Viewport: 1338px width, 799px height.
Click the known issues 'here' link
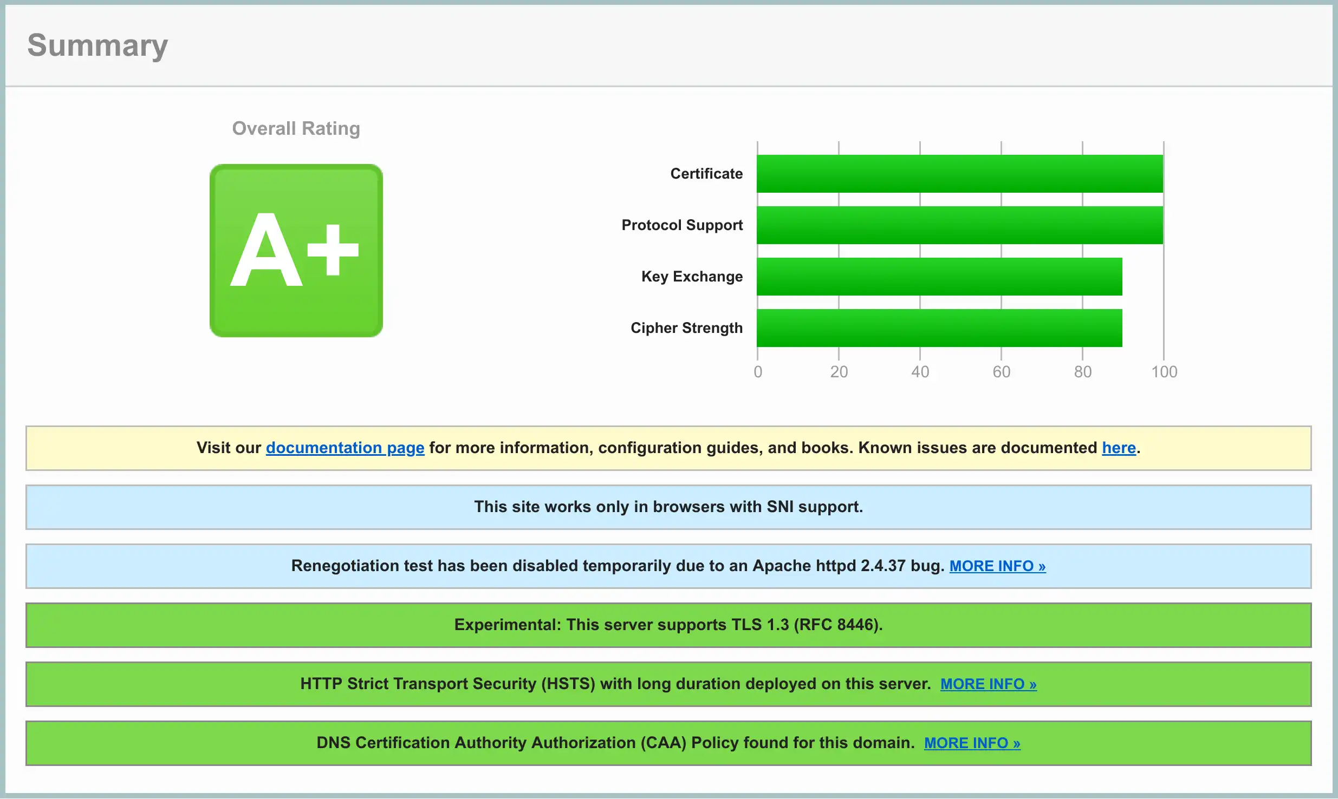coord(1119,448)
